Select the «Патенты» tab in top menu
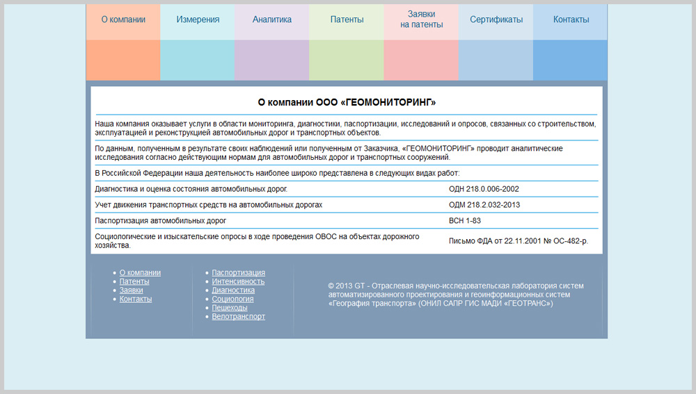 click(347, 20)
